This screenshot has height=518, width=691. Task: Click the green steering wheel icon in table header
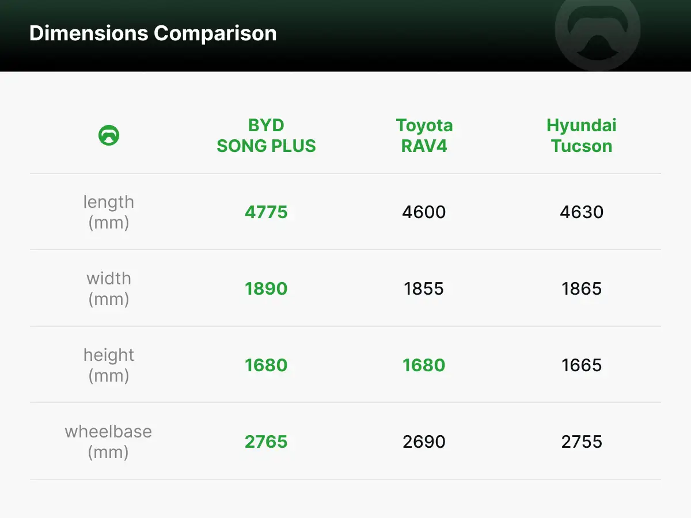click(109, 135)
